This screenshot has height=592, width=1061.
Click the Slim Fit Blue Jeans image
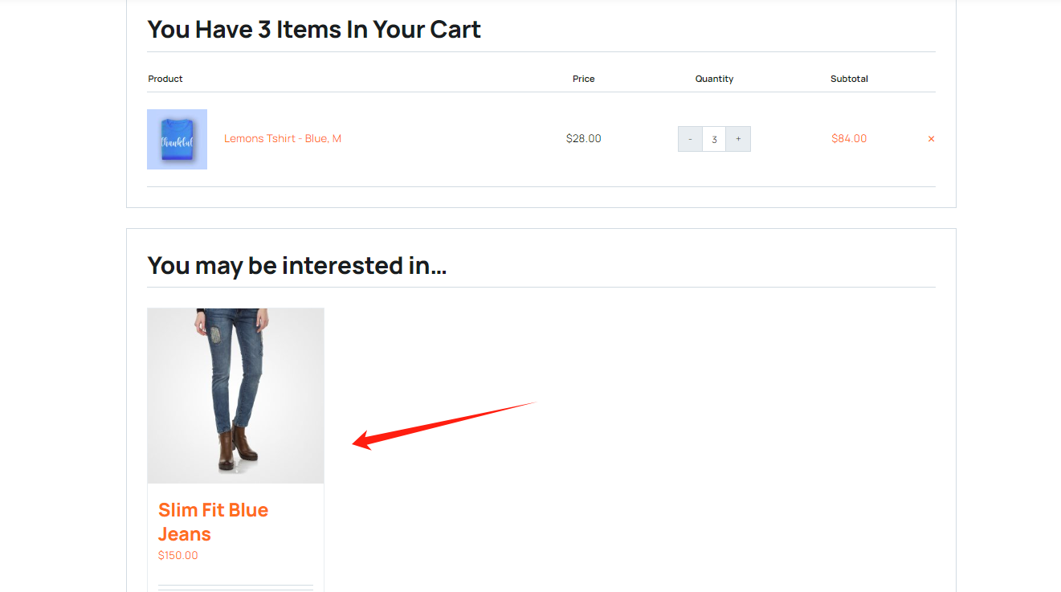click(235, 395)
